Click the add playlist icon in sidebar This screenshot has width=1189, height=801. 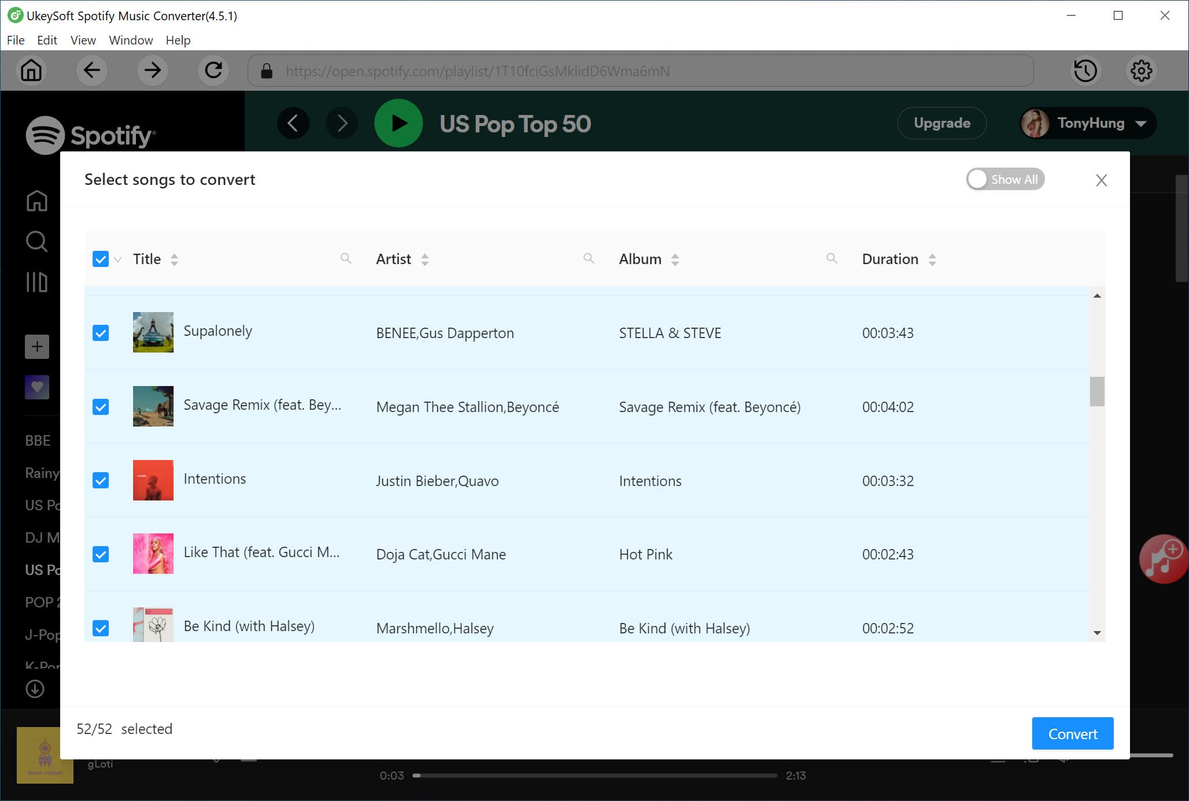pyautogui.click(x=36, y=347)
